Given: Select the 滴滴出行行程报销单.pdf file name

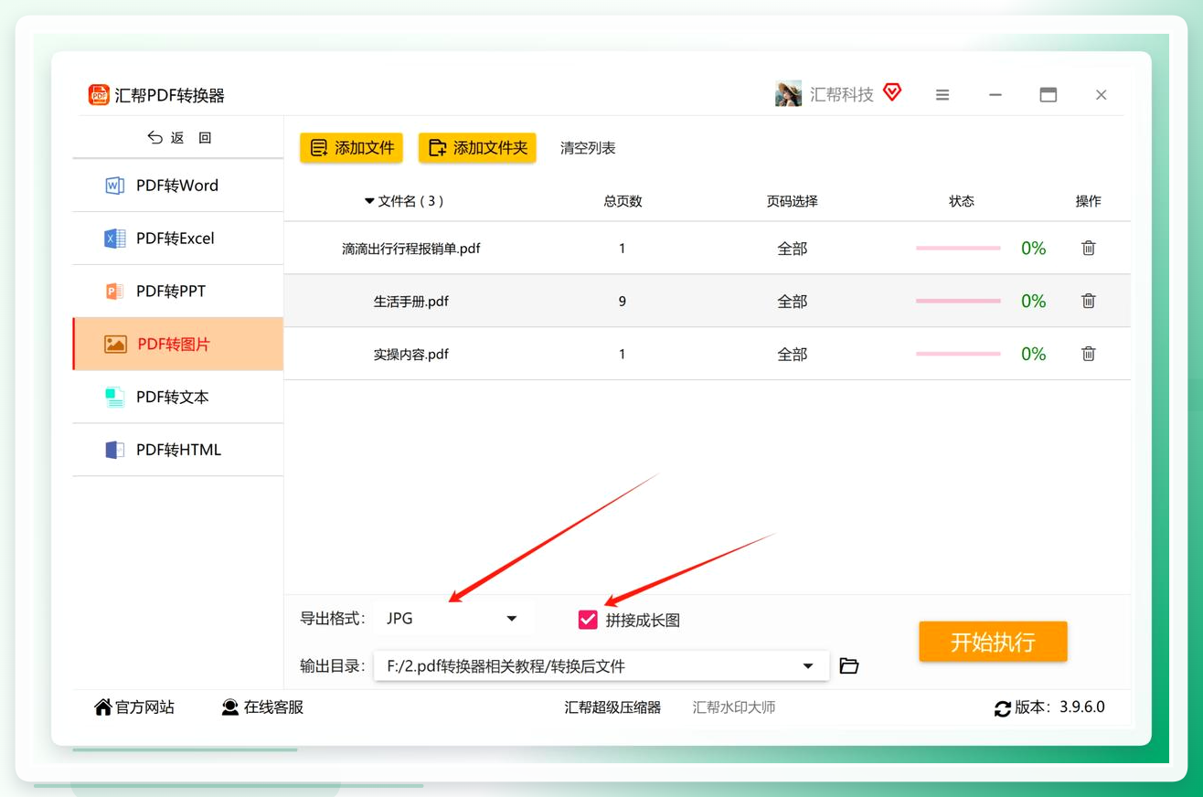Looking at the screenshot, I should pos(411,249).
